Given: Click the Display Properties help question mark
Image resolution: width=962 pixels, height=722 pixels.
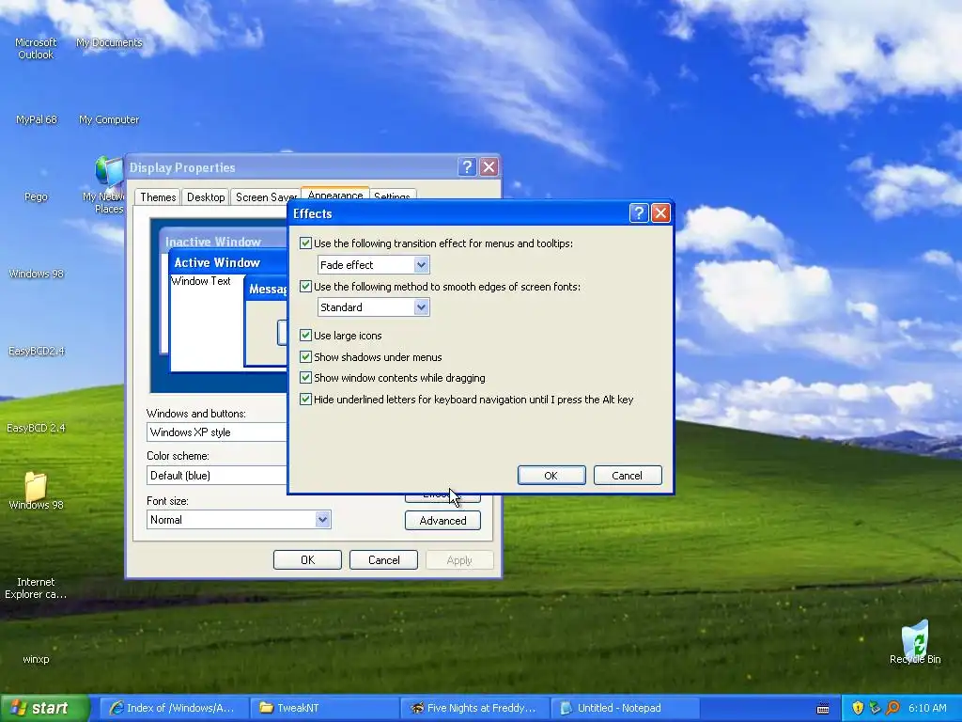Looking at the screenshot, I should [467, 166].
